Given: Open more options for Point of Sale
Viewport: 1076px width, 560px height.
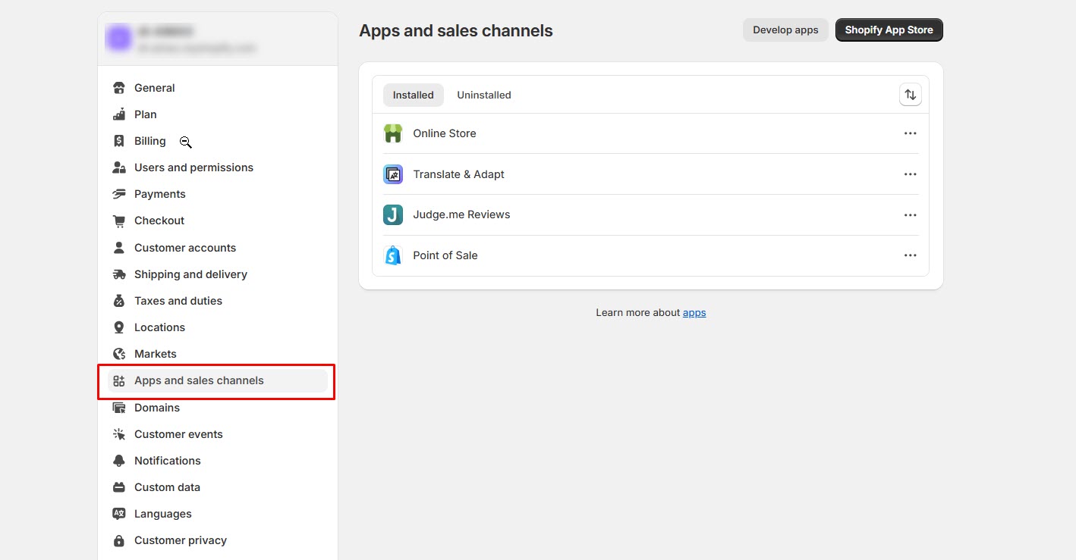Looking at the screenshot, I should pos(910,255).
